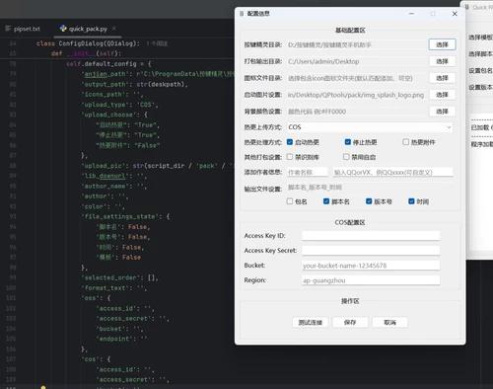493x389 pixels.
Task: Click 选择 button for 按键精灵目录
Action: click(442, 44)
